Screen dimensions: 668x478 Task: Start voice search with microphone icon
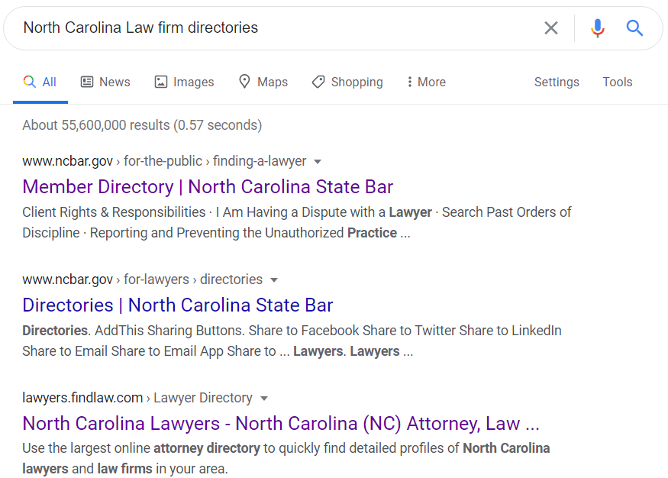click(x=597, y=28)
